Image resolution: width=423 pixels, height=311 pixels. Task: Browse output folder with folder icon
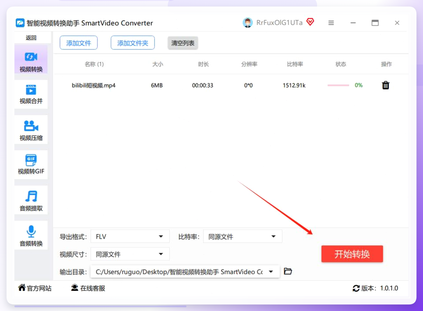[x=288, y=271]
